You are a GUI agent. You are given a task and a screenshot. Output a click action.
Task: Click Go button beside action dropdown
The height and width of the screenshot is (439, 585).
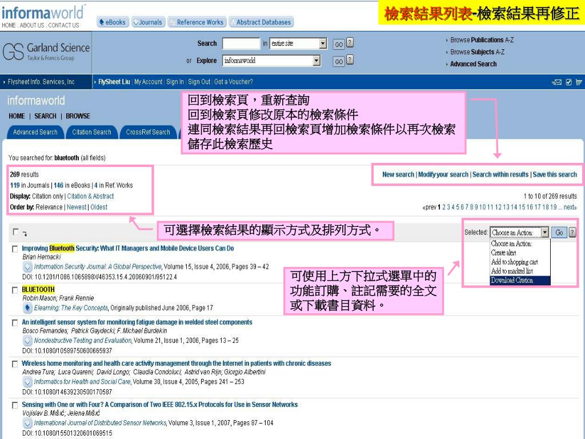559,233
